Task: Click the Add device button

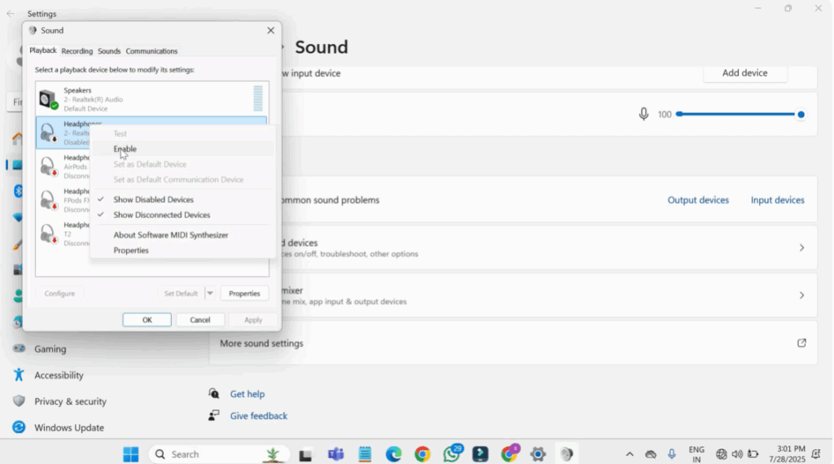Action: (744, 73)
